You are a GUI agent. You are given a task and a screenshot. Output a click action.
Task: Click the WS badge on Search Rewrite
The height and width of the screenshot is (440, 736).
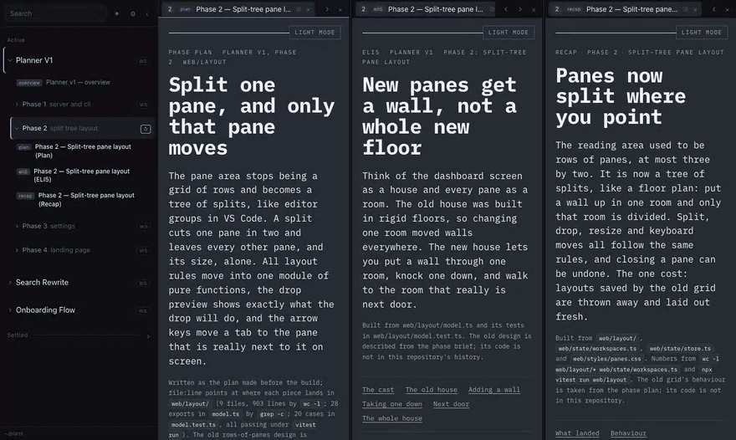(x=143, y=283)
